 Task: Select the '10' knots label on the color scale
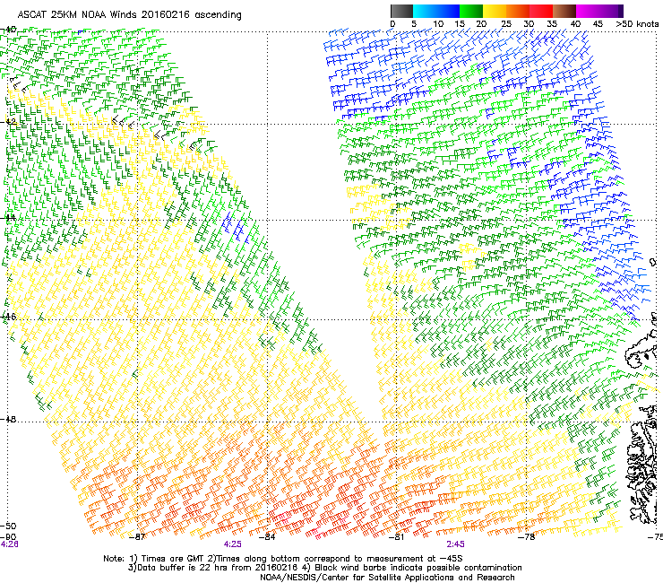(x=438, y=24)
